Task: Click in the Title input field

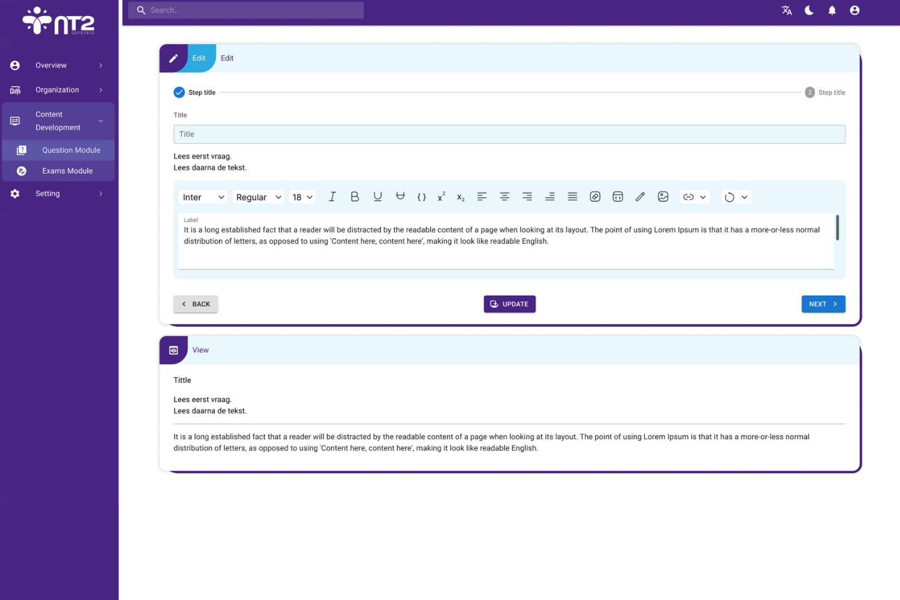Action: pyautogui.click(x=509, y=134)
